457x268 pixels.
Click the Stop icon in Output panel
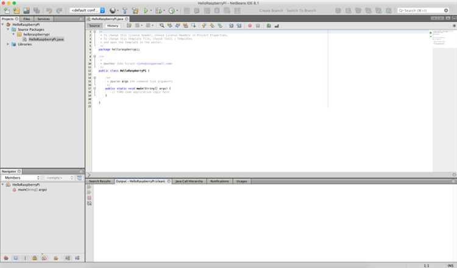89,198
